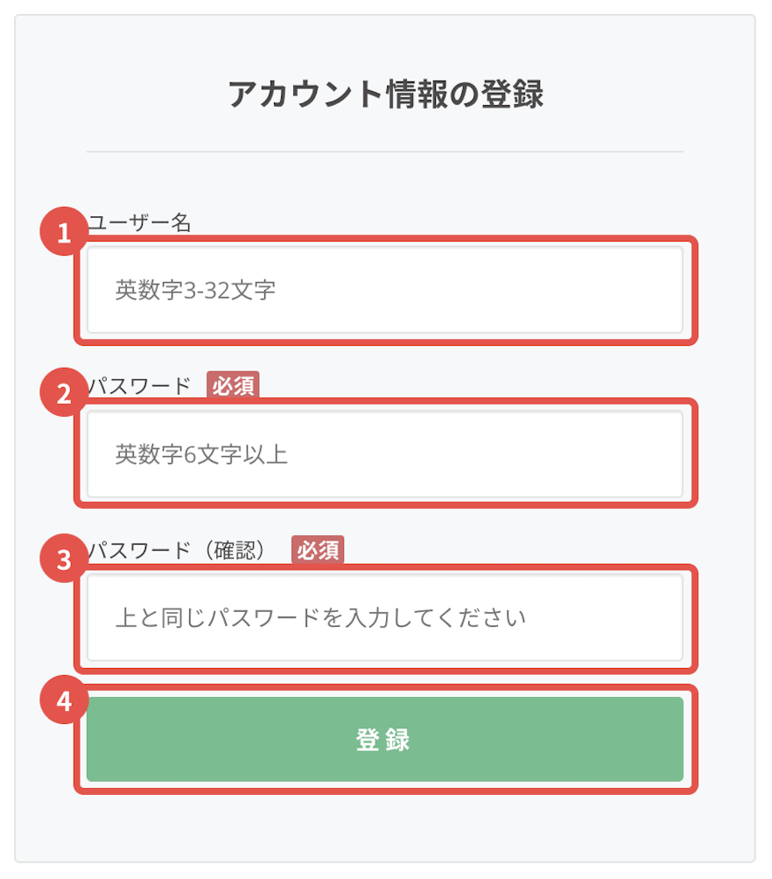Viewport: 772px width, 879px height.
Task: Select the red number 3 marker
Action: [63, 560]
